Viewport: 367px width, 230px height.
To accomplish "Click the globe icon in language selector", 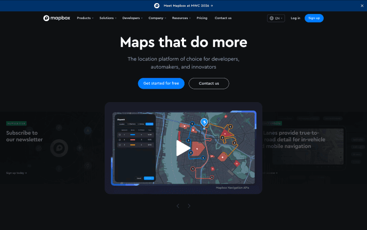I will [x=272, y=18].
